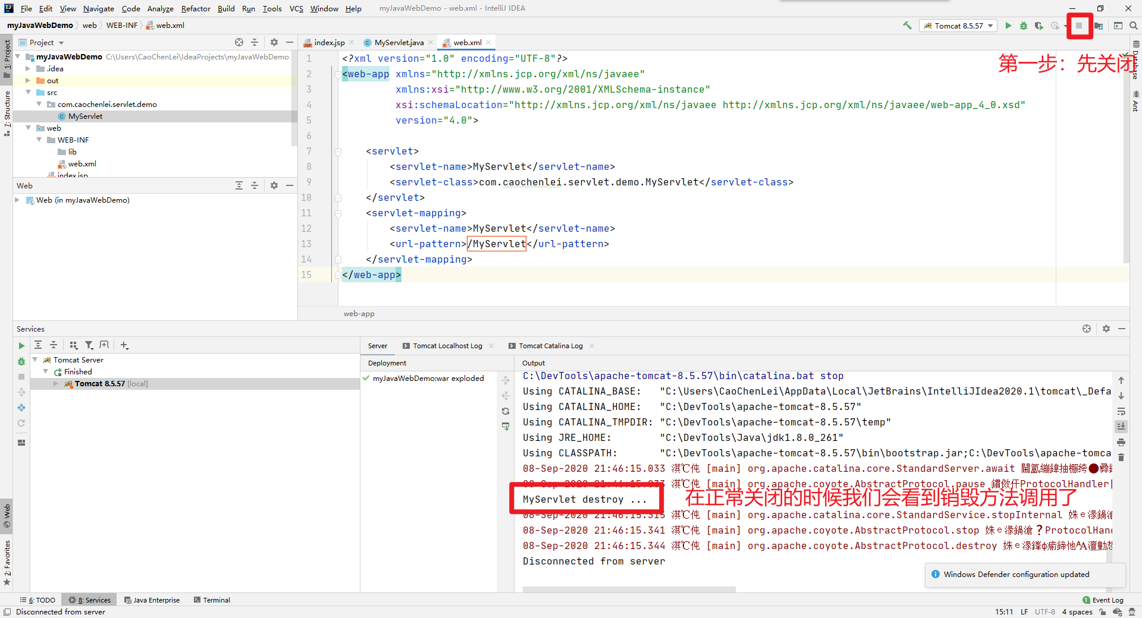Open the Filter icon in Services toolbar
Screen dimensions: 1142x618
coord(89,345)
